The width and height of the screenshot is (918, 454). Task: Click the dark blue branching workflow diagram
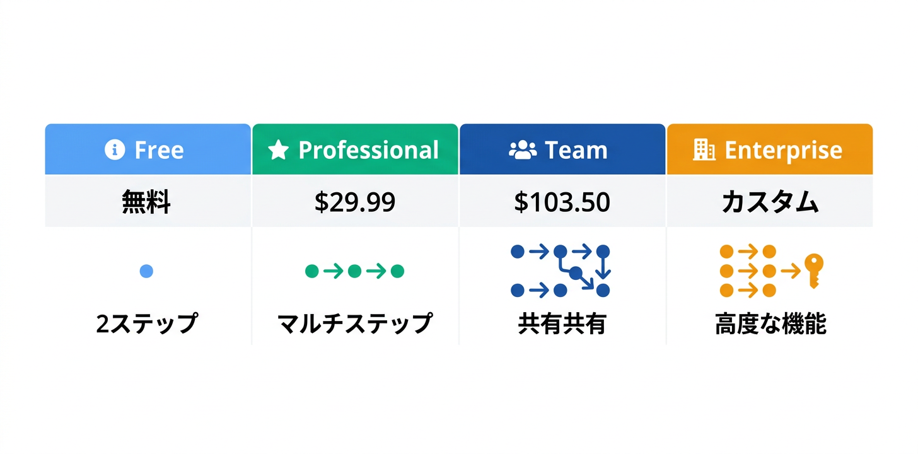(561, 271)
